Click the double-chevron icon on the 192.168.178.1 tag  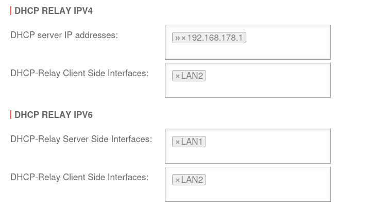click(178, 38)
